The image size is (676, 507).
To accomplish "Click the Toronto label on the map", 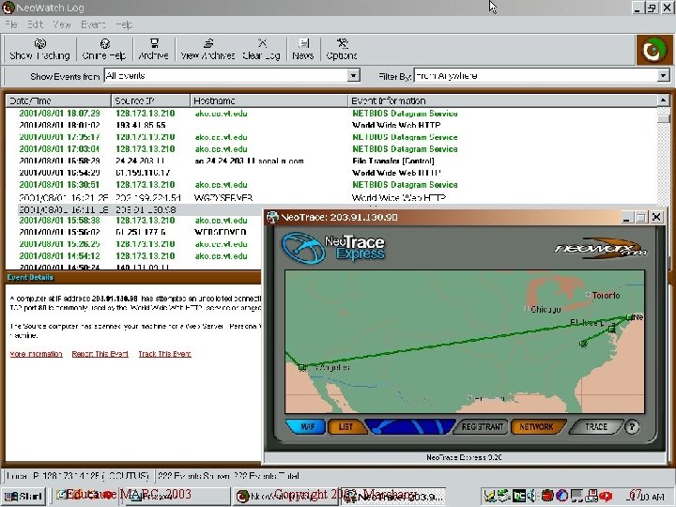I will 606,296.
